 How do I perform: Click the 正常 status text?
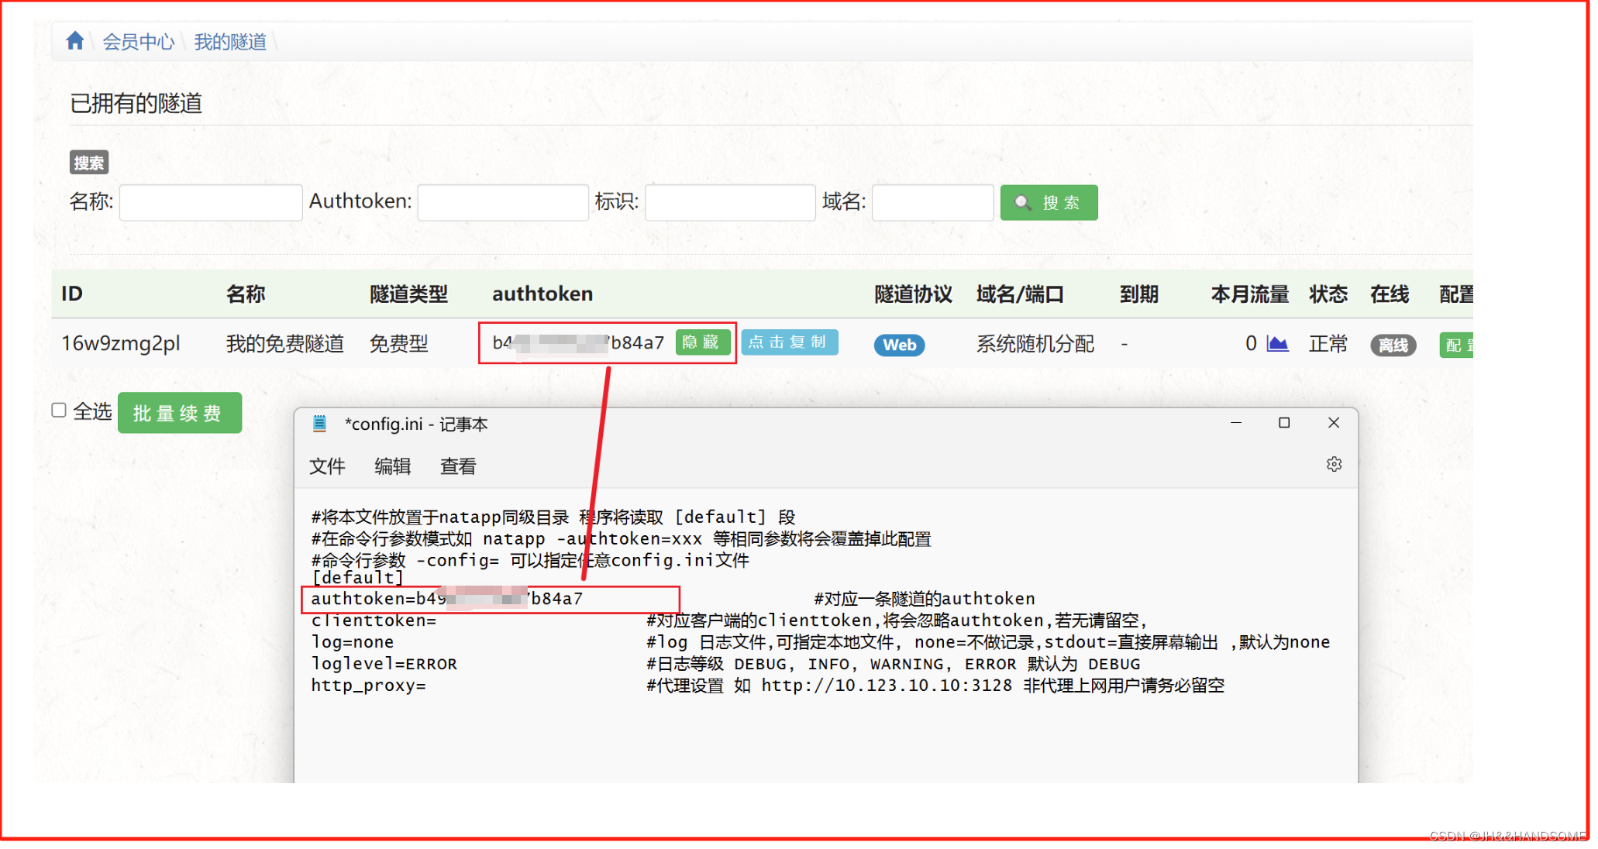click(1328, 343)
